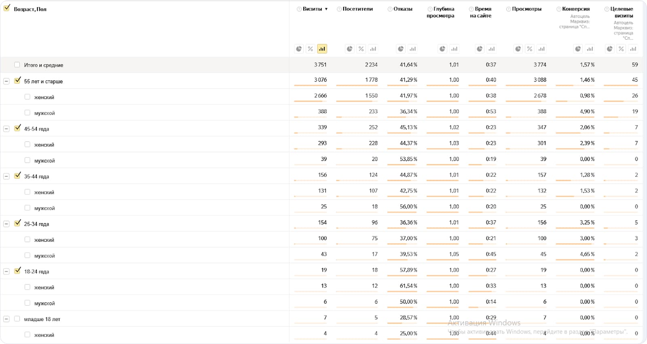Collapse the 45-54 года group
647x344 pixels.
tap(6, 129)
